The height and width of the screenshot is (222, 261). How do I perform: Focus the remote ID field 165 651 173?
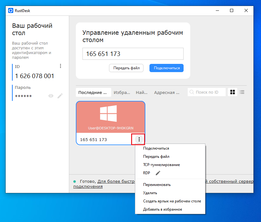(x=133, y=54)
